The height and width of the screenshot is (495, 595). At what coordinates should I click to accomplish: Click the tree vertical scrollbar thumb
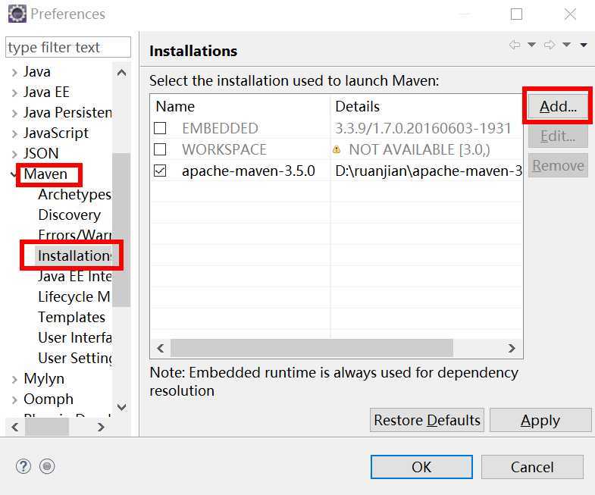pyautogui.click(x=121, y=230)
